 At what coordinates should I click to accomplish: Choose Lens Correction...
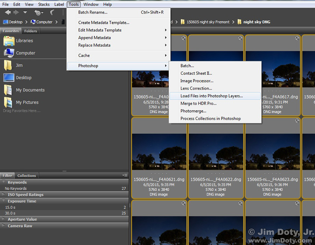[x=215, y=88]
